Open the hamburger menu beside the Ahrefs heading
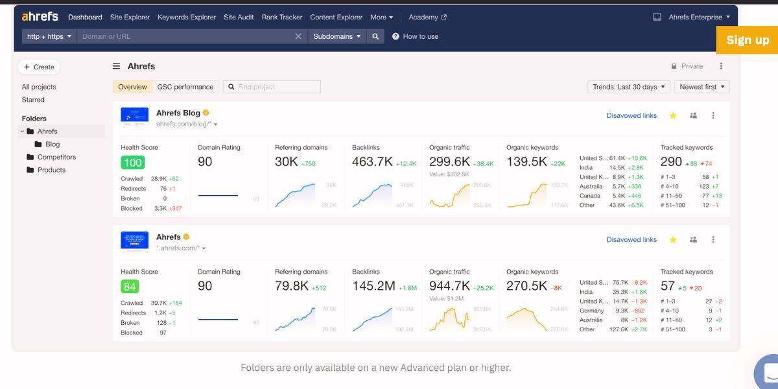The width and height of the screenshot is (778, 389). [x=115, y=65]
